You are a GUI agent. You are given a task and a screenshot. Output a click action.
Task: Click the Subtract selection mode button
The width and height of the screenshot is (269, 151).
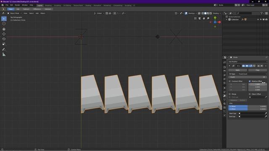26,9
